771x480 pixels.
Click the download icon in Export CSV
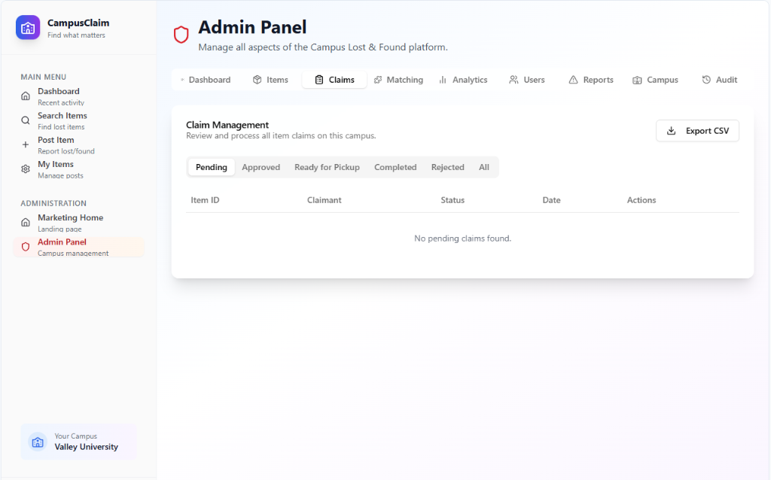click(671, 131)
